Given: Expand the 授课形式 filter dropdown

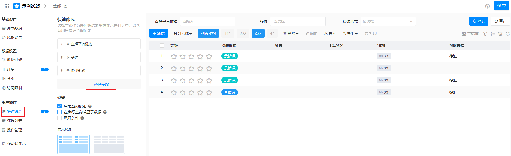Looking at the screenshot, I should point(388,21).
